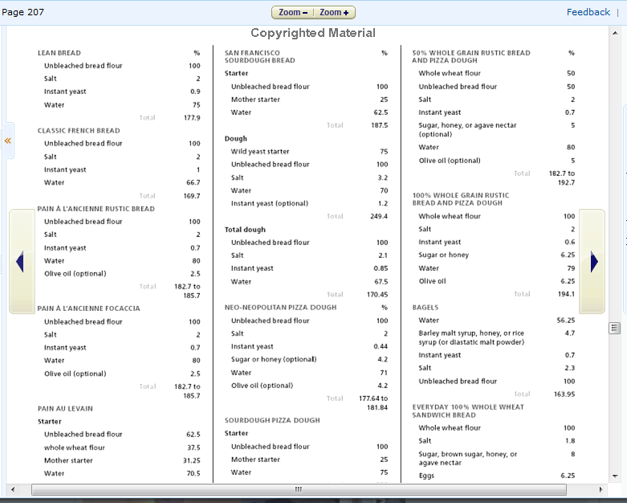Click Barley malt syrup ingredient row
Viewport: 627px width, 503px height.
[497, 337]
